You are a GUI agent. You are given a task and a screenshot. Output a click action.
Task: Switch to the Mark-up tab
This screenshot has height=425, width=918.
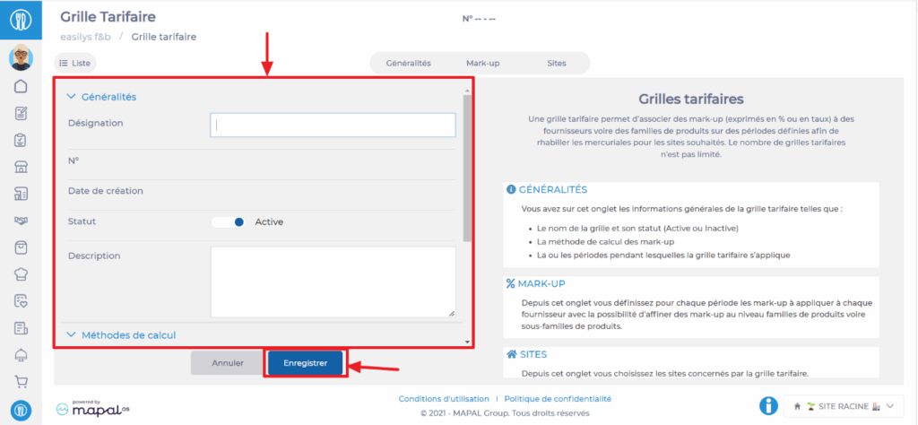coord(484,64)
